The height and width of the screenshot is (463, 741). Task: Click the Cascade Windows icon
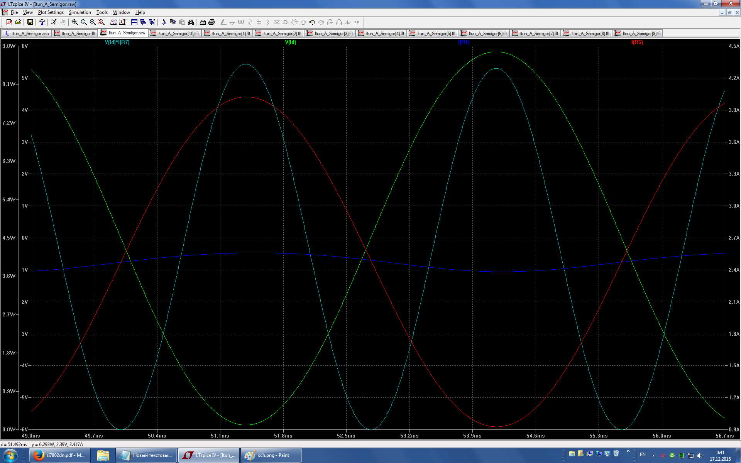[x=143, y=22]
